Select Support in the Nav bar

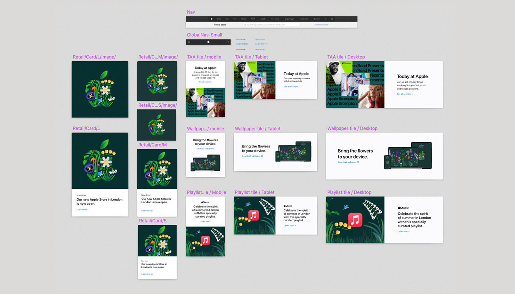tap(317, 19)
